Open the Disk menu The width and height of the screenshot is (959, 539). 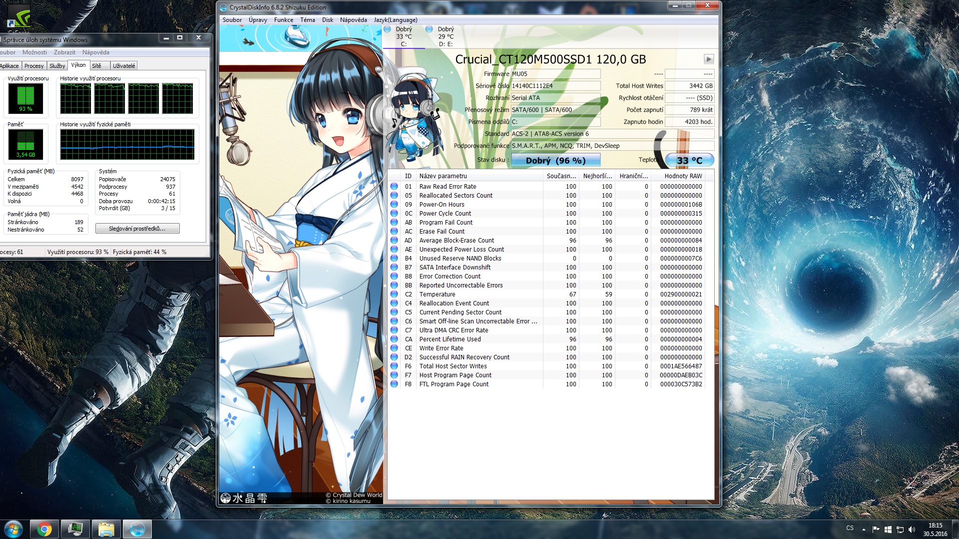pyautogui.click(x=327, y=20)
